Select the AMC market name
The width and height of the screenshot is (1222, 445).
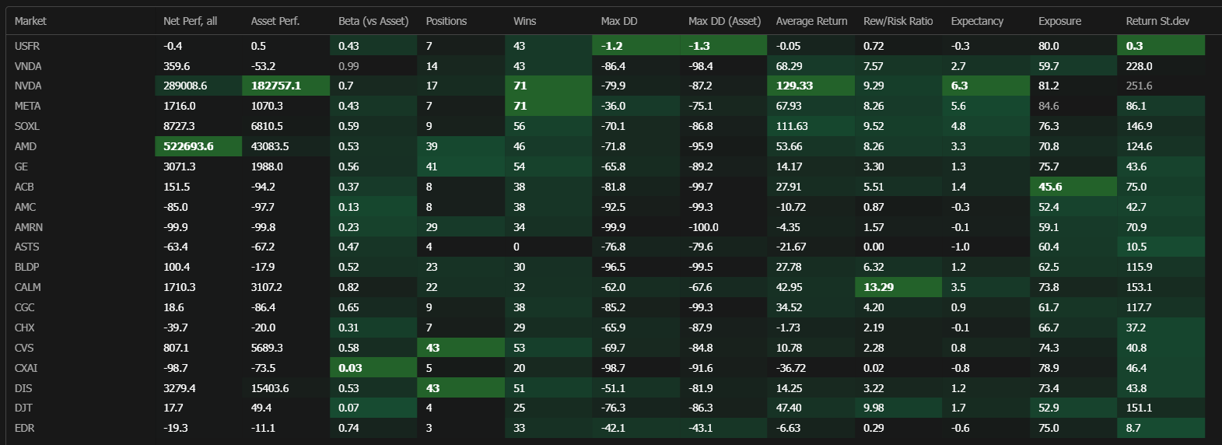tap(25, 207)
